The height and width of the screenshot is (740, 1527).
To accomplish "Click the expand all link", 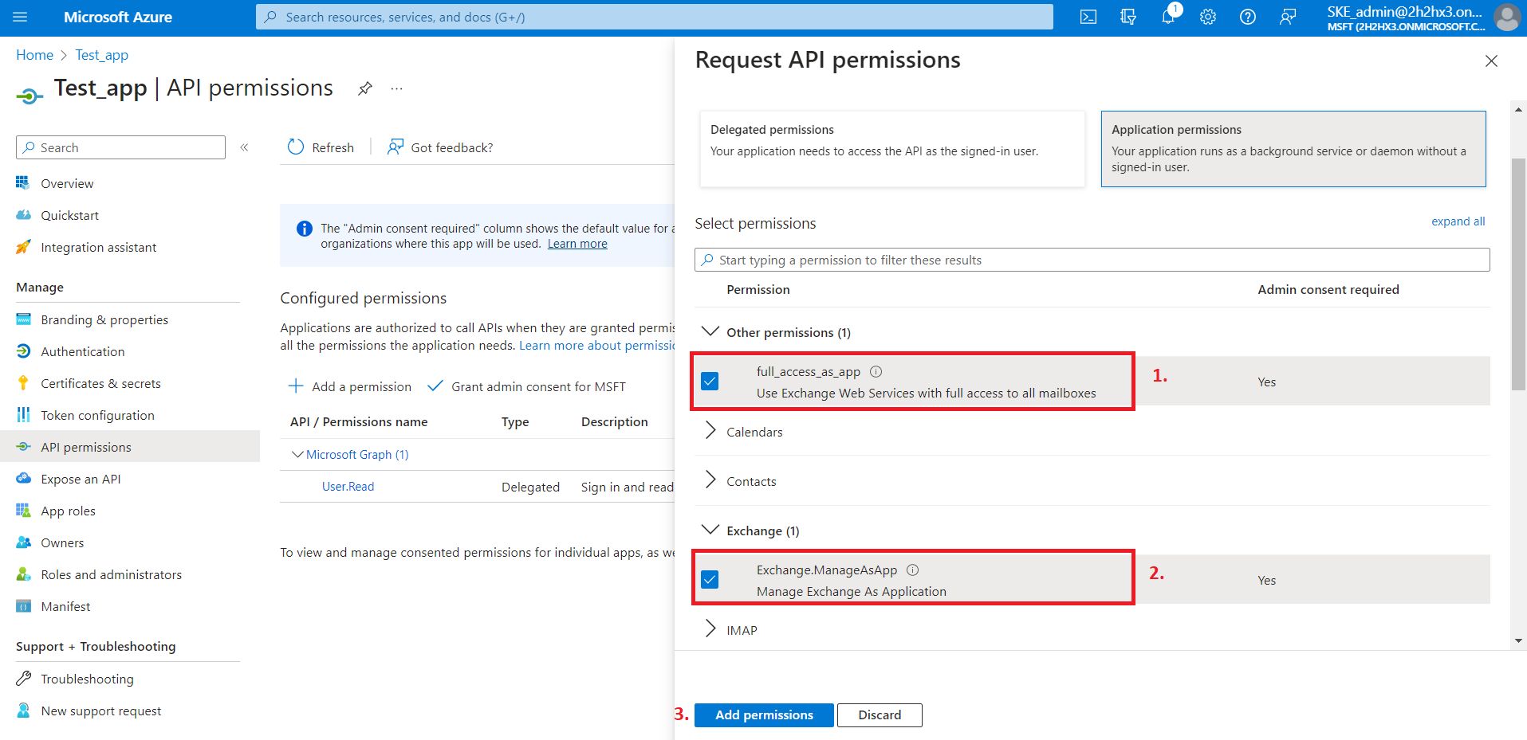I will click(1458, 221).
